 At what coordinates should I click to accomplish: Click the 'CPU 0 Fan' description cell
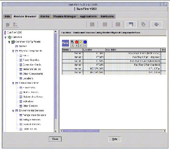[133, 69]
